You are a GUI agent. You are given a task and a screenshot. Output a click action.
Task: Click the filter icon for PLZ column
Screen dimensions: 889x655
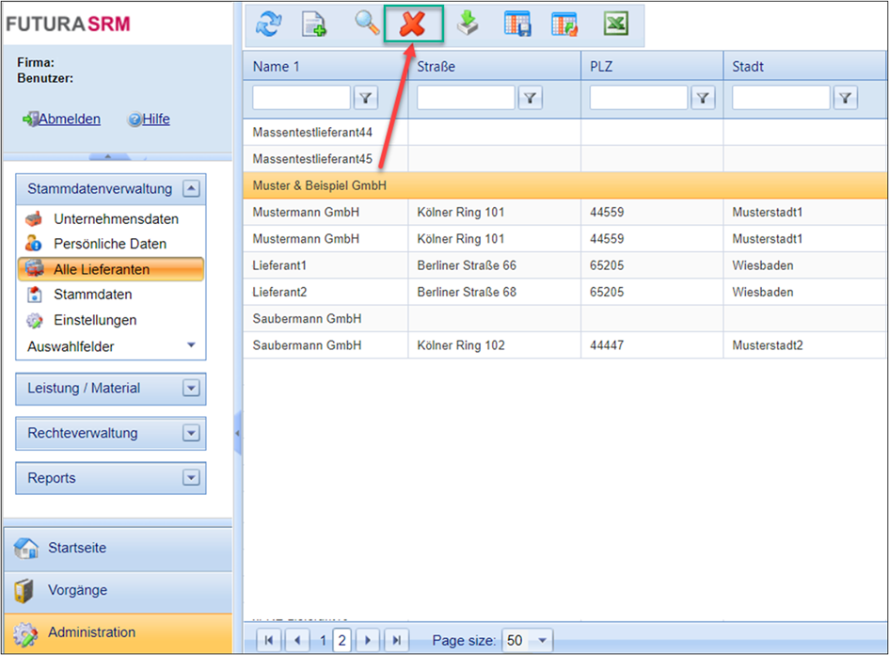coord(703,97)
